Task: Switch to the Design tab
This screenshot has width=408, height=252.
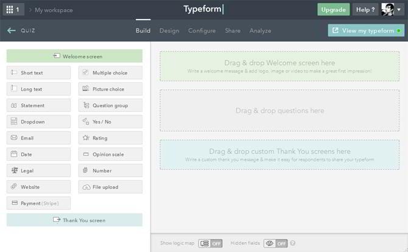Action: (x=169, y=30)
